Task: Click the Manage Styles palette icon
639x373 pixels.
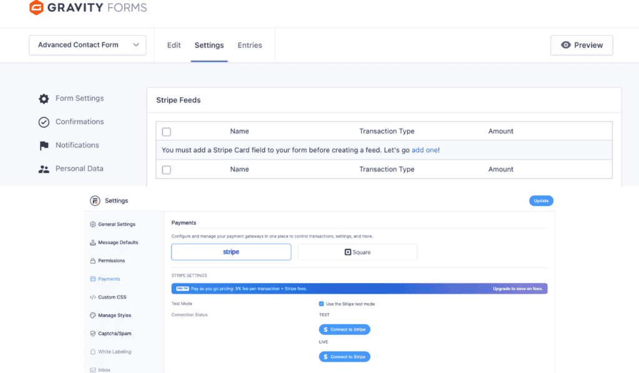Action: (x=92, y=315)
